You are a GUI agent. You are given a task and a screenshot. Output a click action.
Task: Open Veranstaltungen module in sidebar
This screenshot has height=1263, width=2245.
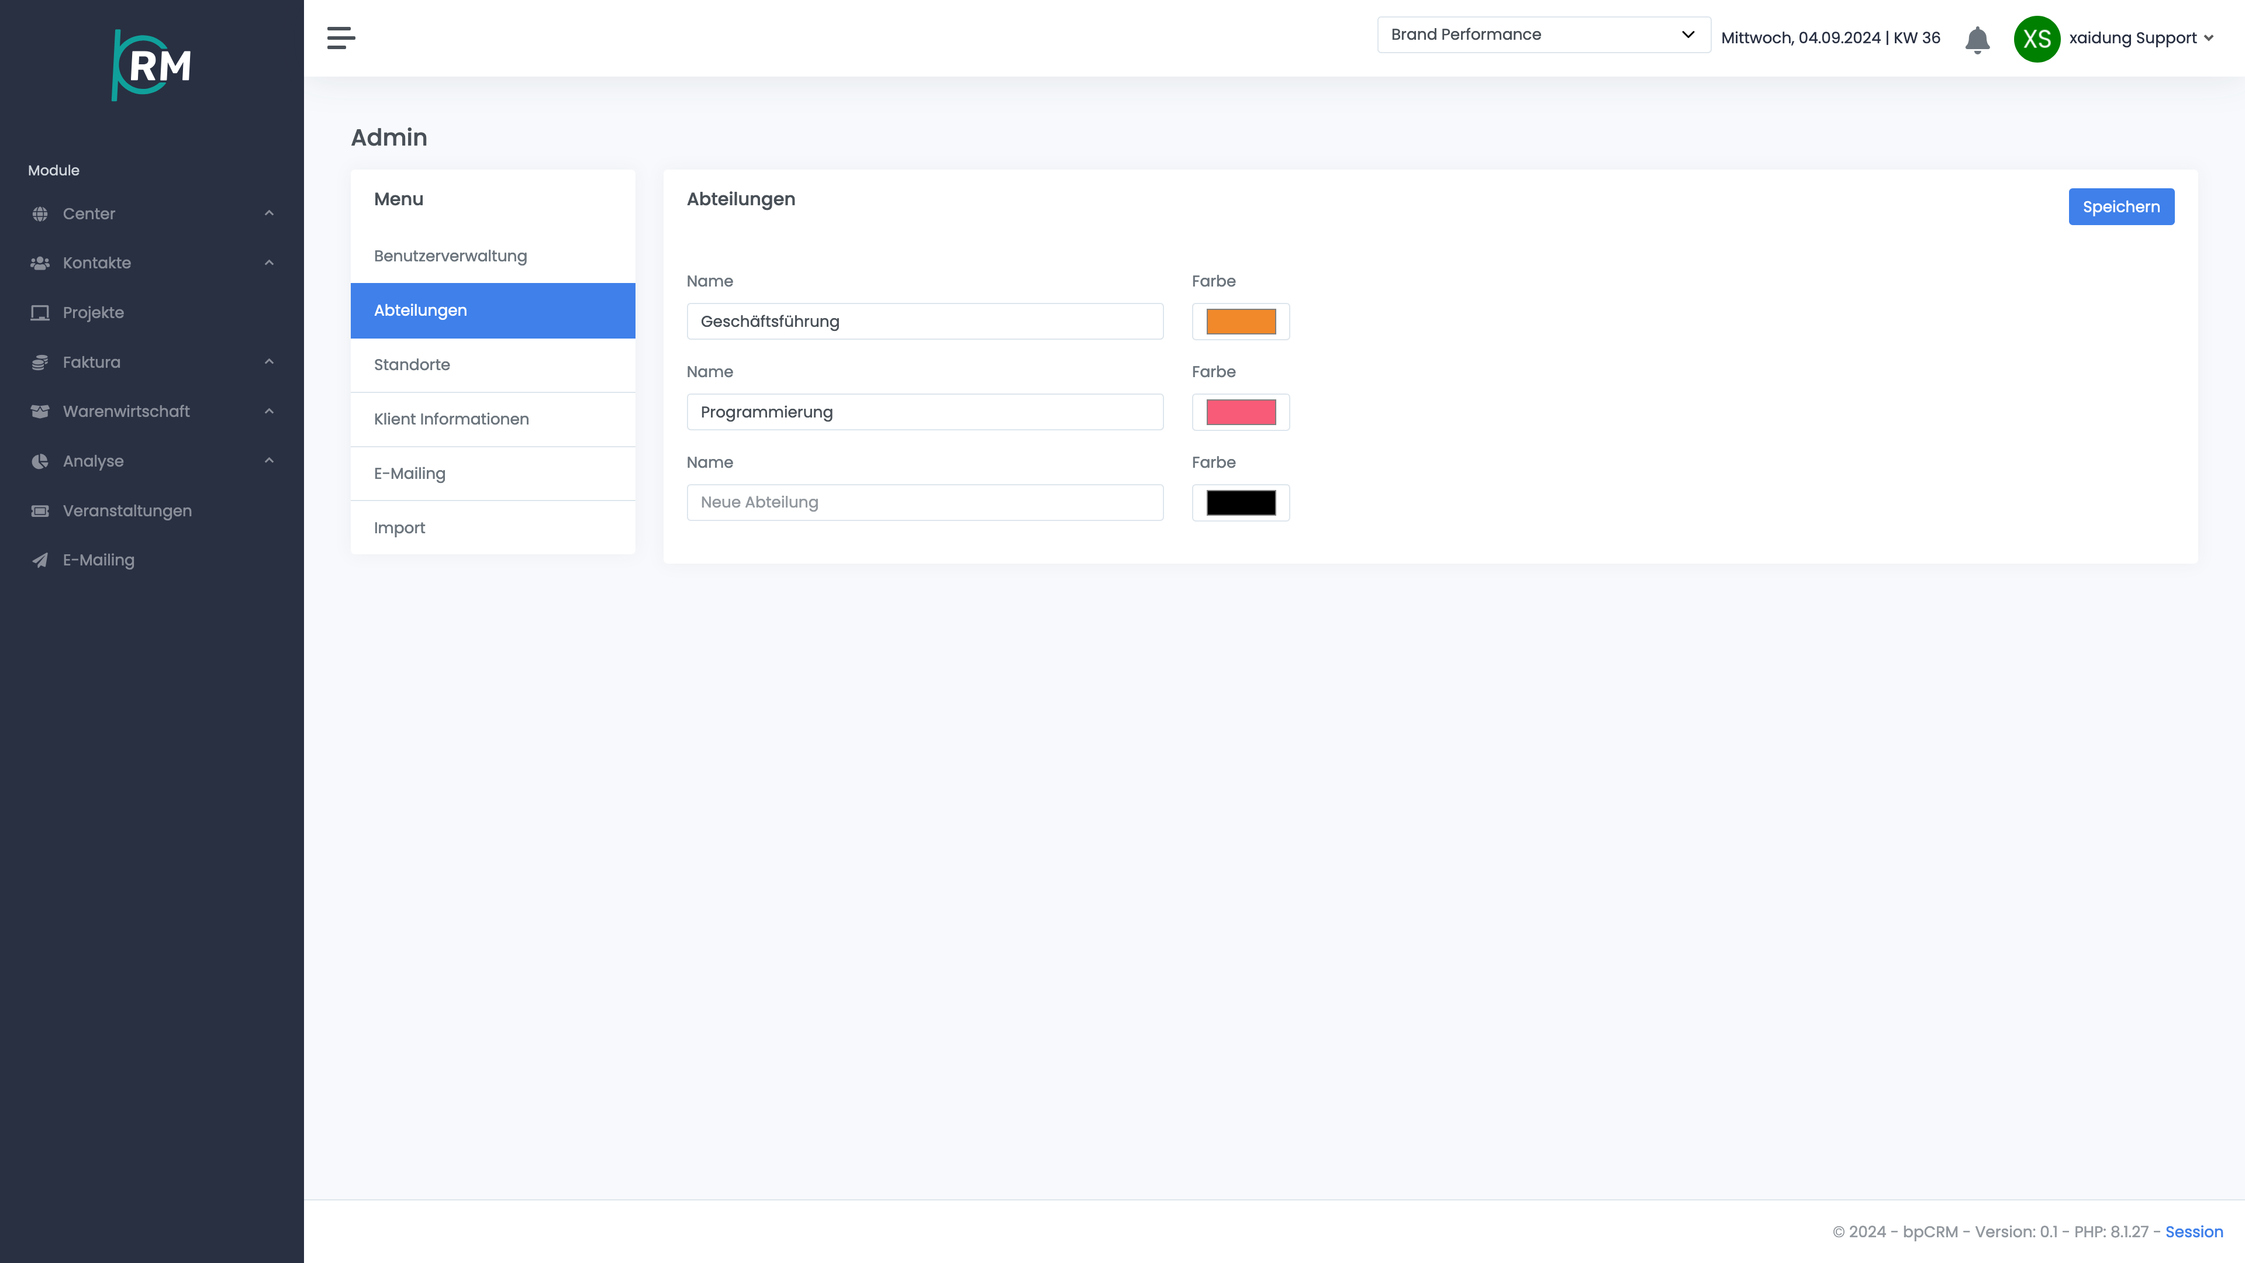(127, 511)
